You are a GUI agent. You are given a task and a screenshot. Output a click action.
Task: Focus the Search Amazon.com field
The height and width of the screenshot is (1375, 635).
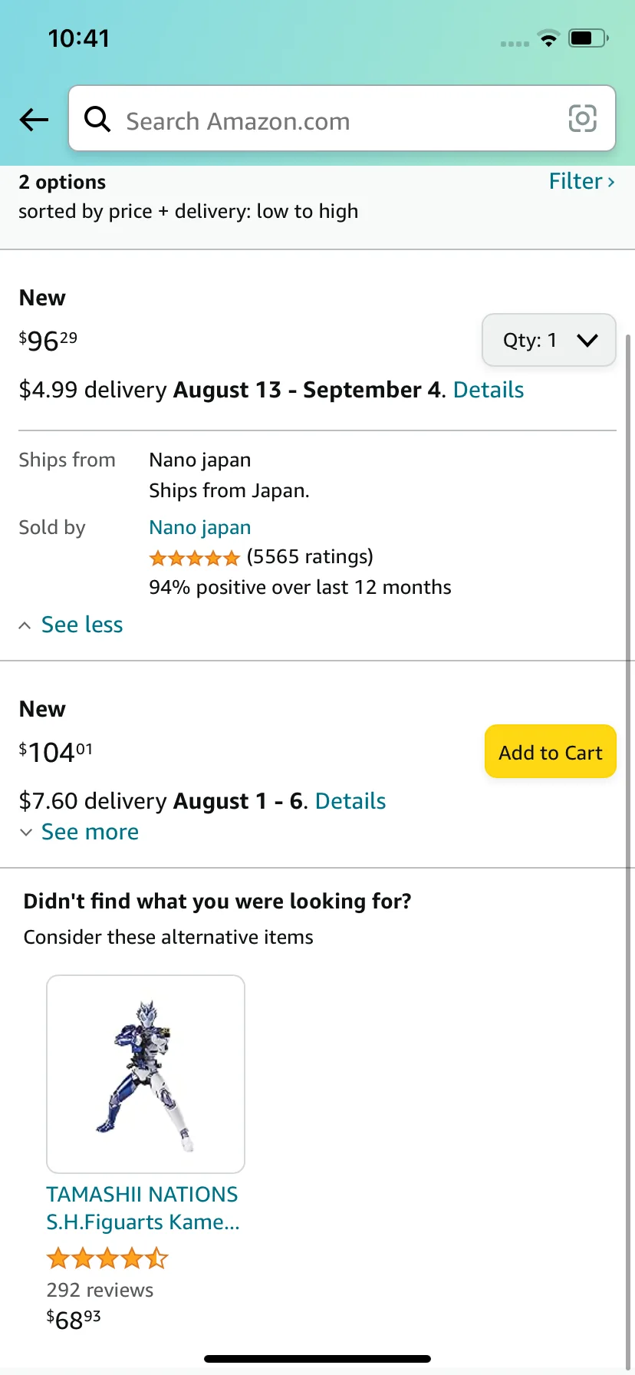point(337,120)
